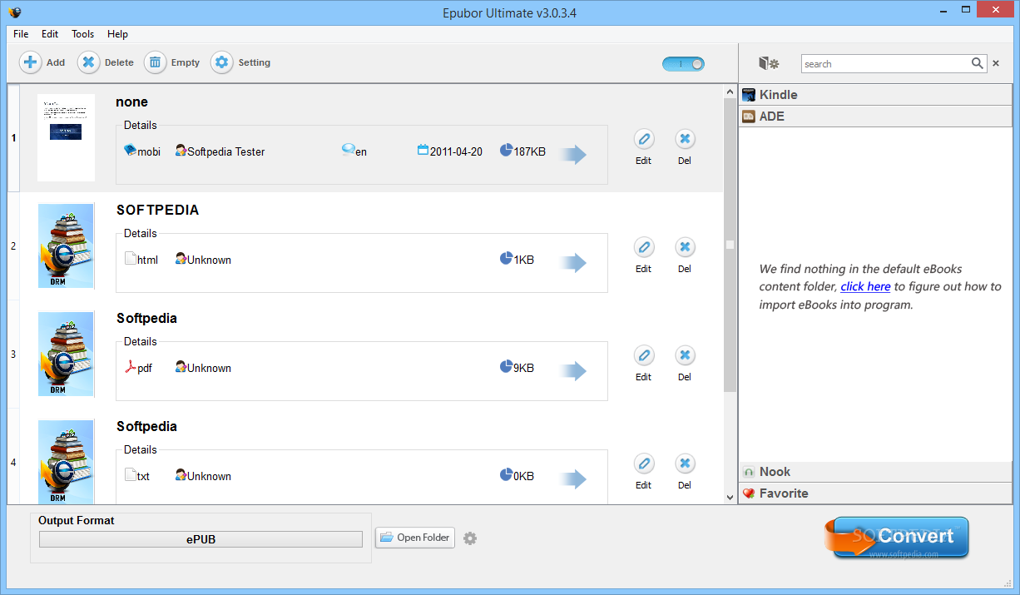The width and height of the screenshot is (1020, 595).
Task: Expand the Kindle section
Action: (x=875, y=95)
